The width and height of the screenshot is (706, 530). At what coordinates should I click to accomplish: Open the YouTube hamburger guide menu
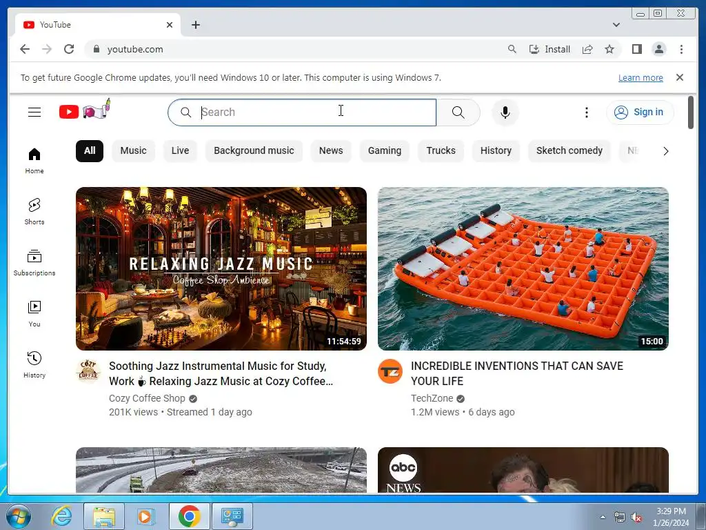click(x=34, y=112)
